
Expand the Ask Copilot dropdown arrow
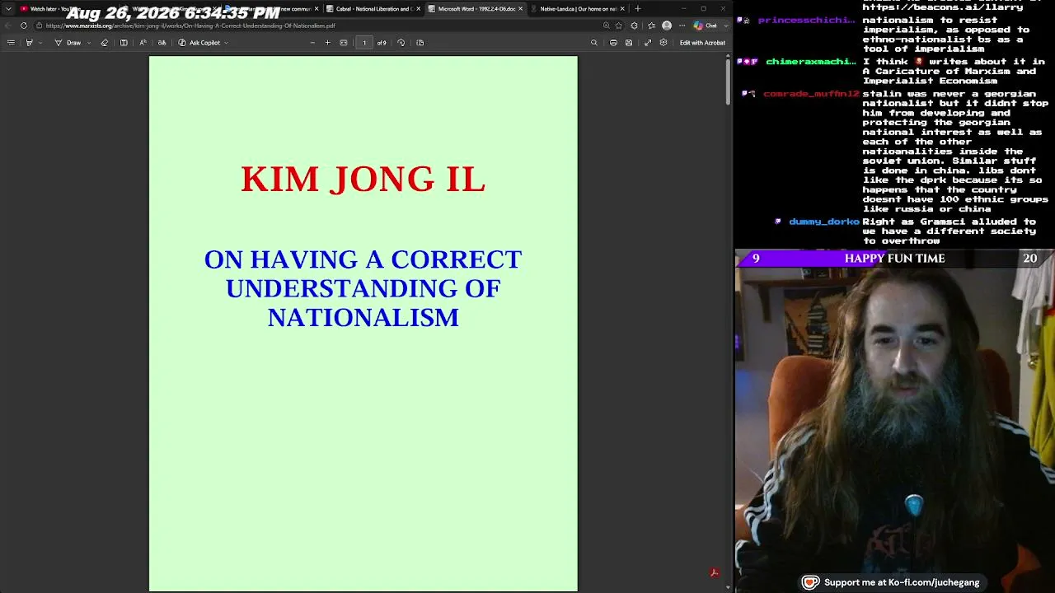tap(226, 43)
